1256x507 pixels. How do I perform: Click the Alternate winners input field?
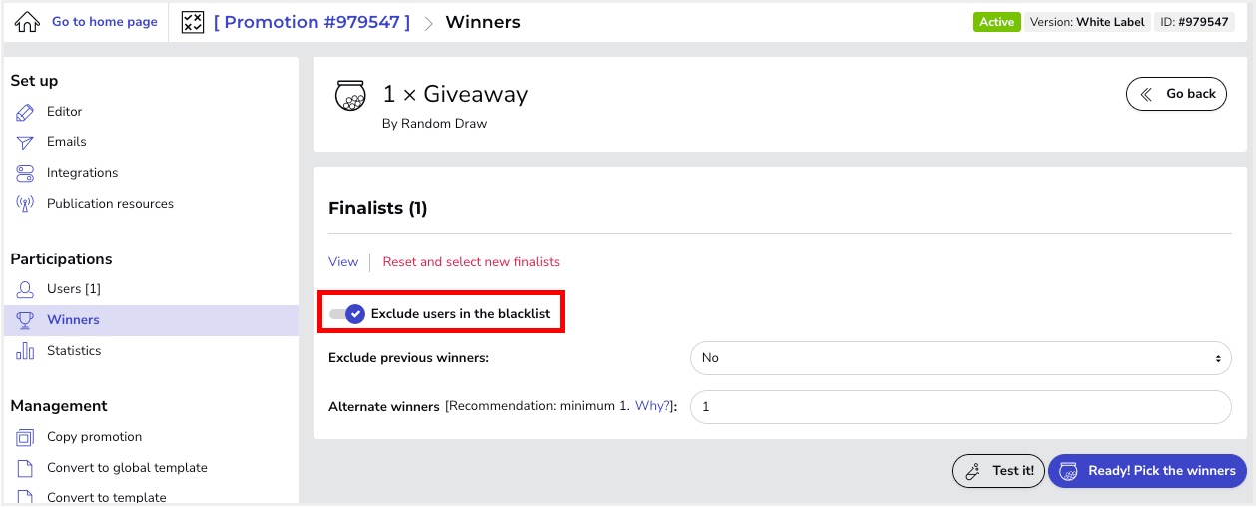point(959,407)
